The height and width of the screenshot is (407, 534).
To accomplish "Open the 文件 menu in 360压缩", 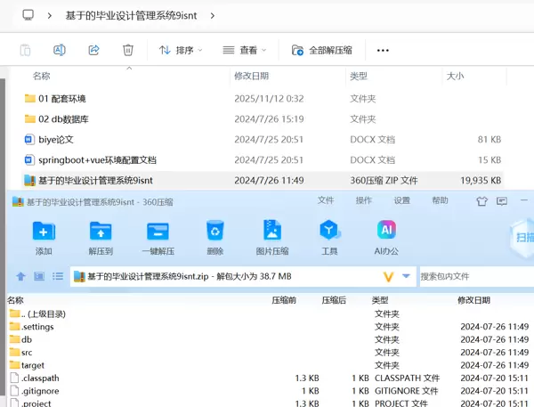I will click(326, 201).
